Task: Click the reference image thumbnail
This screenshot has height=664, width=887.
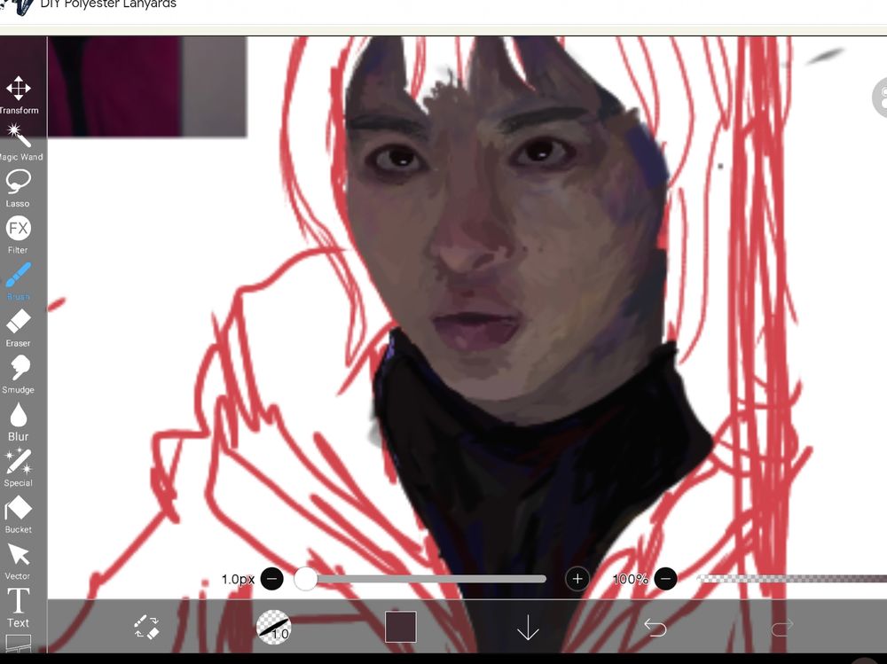Action: click(147, 87)
